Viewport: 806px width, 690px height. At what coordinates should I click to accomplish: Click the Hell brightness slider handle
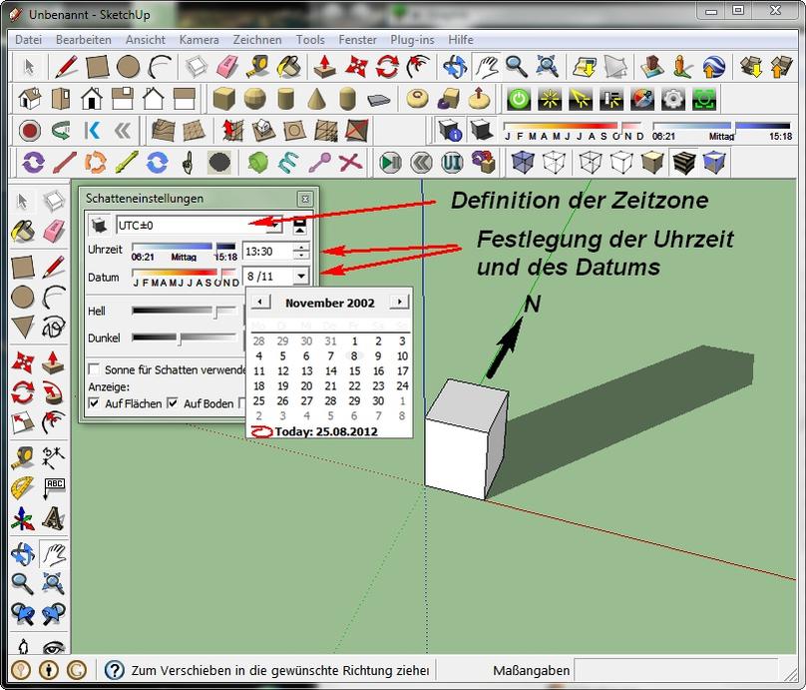point(215,312)
